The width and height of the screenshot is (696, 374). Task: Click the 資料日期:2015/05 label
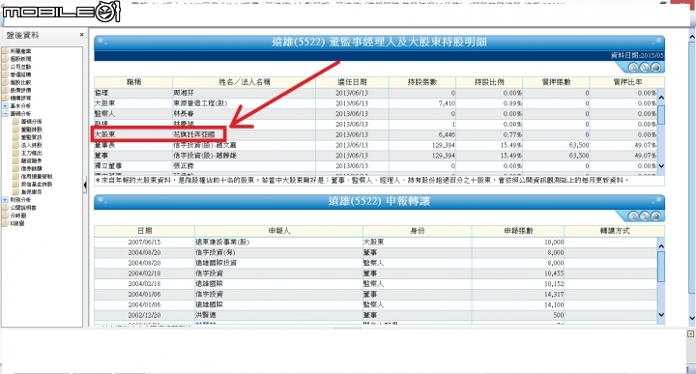[637, 56]
